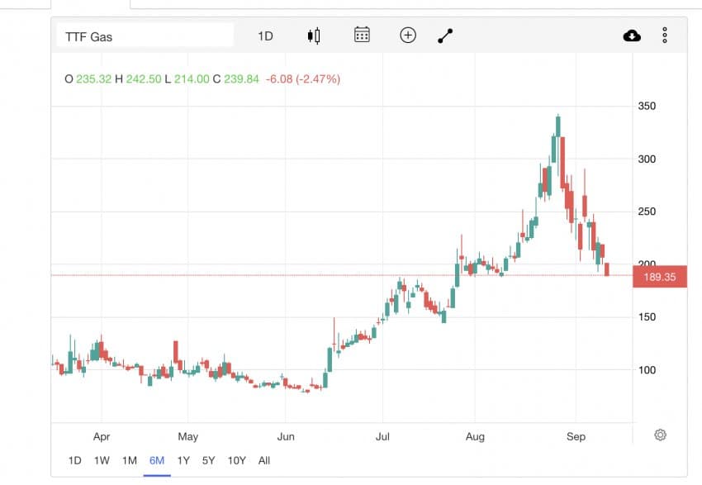The width and height of the screenshot is (702, 485).
Task: Select the 1M time range
Action: 129,460
